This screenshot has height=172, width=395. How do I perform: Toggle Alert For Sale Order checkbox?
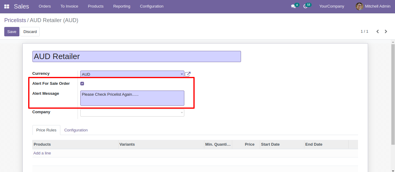82,84
